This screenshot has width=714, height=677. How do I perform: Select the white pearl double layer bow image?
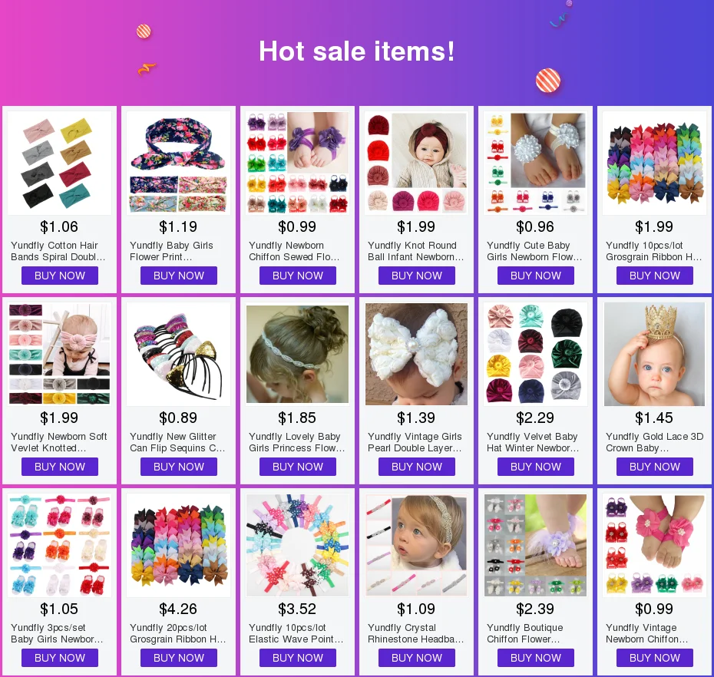pyautogui.click(x=417, y=354)
